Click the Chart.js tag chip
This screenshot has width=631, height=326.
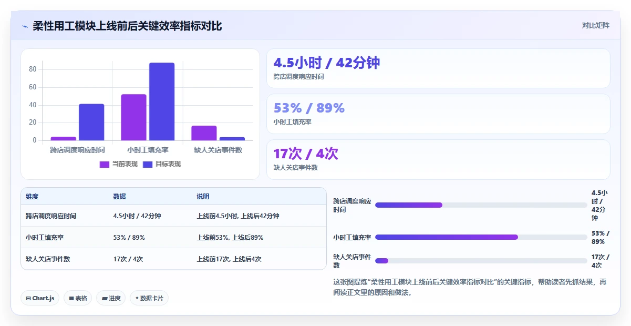pos(40,298)
